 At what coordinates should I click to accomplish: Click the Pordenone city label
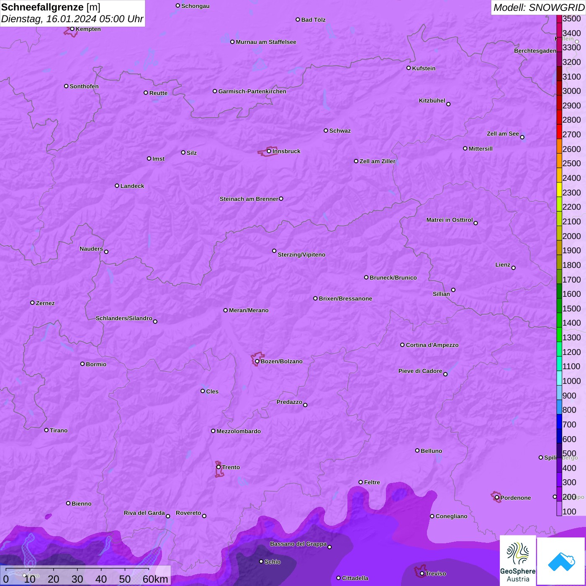point(516,498)
